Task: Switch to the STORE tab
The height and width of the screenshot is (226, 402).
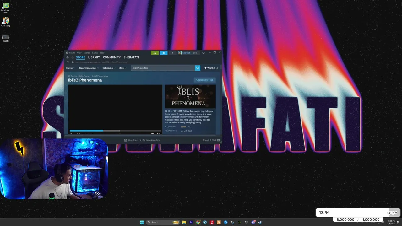Action: [x=80, y=57]
